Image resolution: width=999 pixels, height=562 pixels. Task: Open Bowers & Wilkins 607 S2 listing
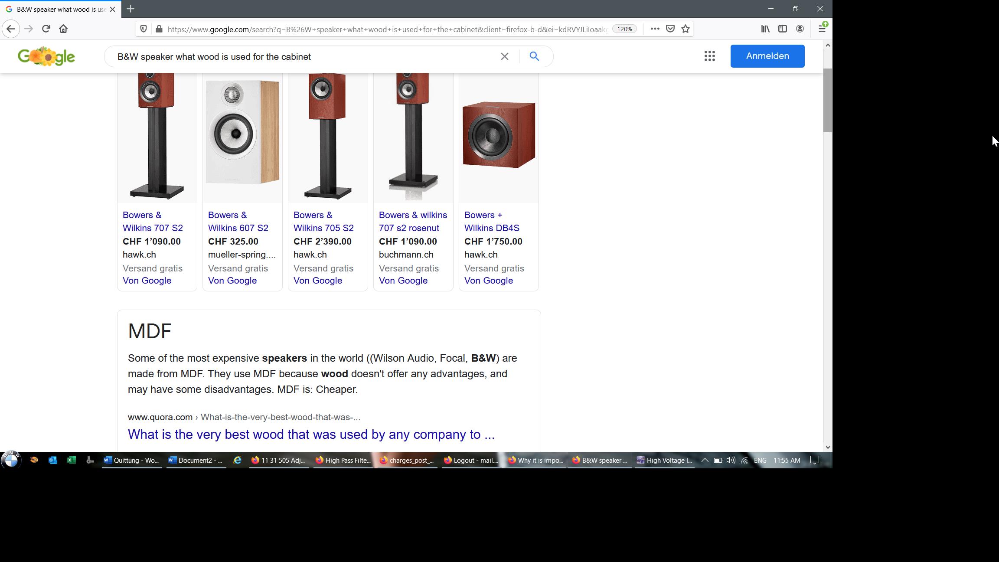point(238,222)
